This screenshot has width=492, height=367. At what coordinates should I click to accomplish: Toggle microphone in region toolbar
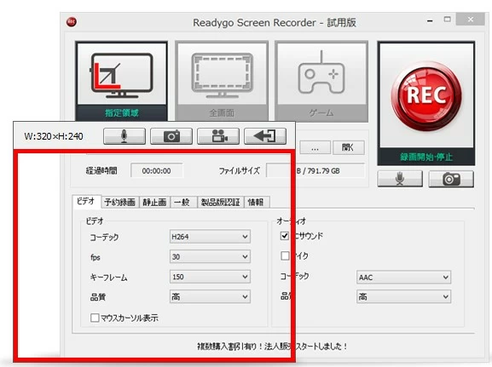[124, 136]
